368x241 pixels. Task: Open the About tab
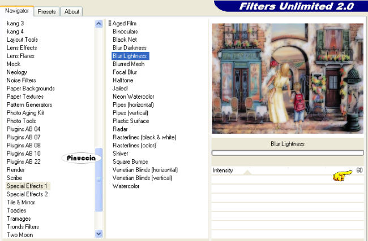click(x=71, y=11)
